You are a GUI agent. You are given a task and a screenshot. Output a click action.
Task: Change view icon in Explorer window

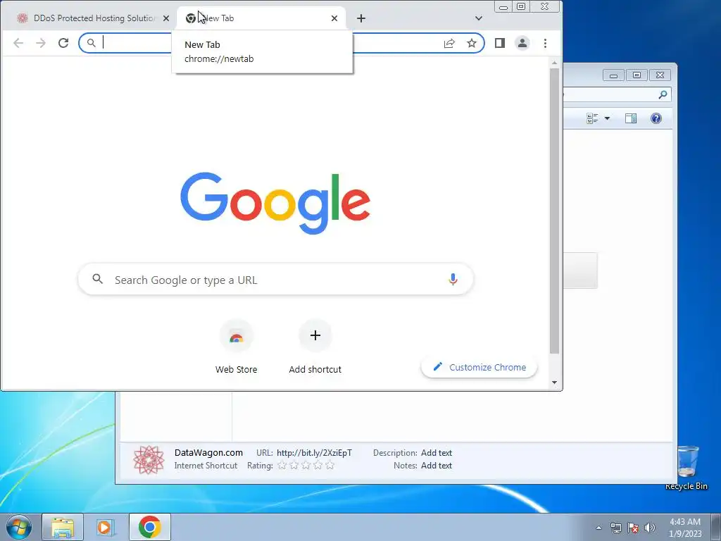tap(592, 118)
